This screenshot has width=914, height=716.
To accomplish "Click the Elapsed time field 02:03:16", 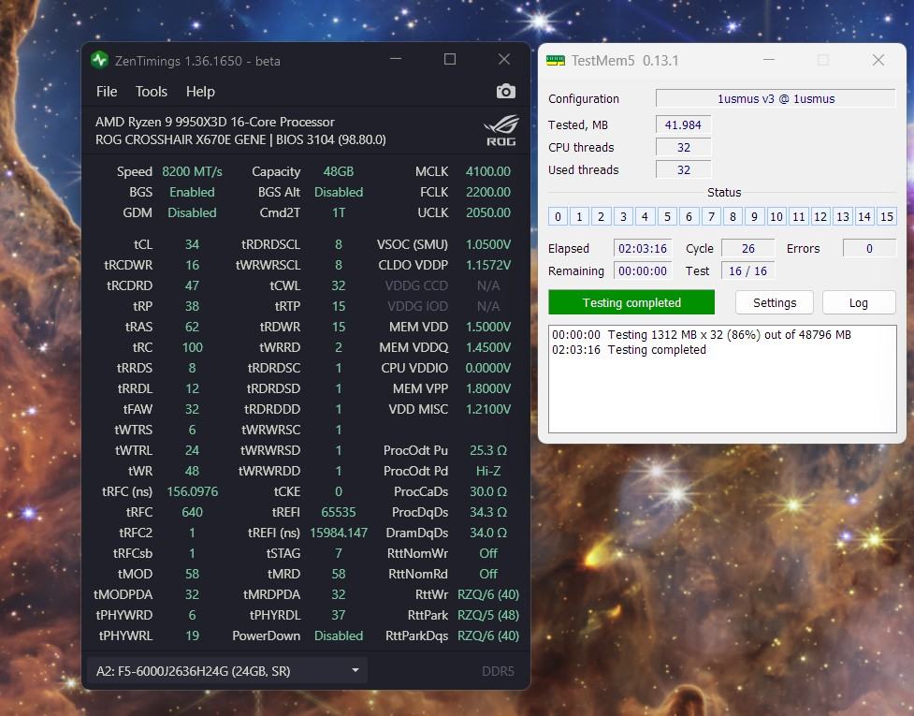I will [x=643, y=248].
